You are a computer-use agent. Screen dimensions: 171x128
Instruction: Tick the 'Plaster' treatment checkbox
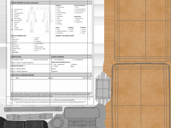coord(34,39)
